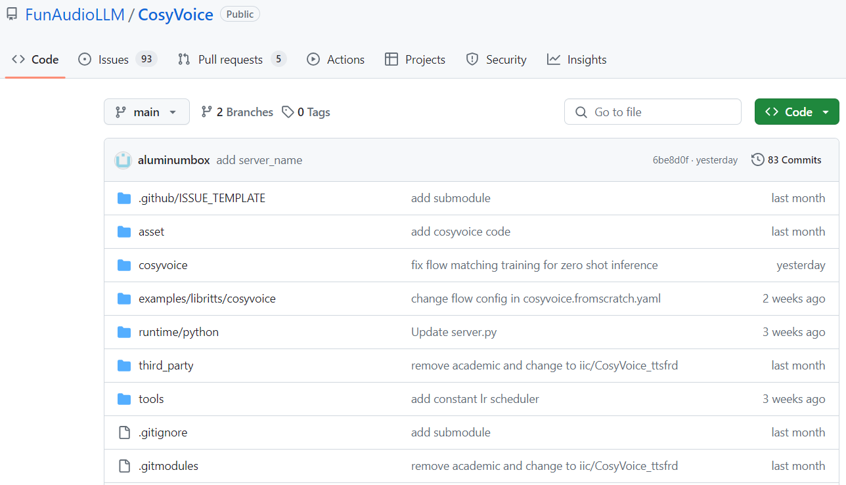Expand the main branch dropdown
Screen dimensions: 846x485
click(146, 112)
